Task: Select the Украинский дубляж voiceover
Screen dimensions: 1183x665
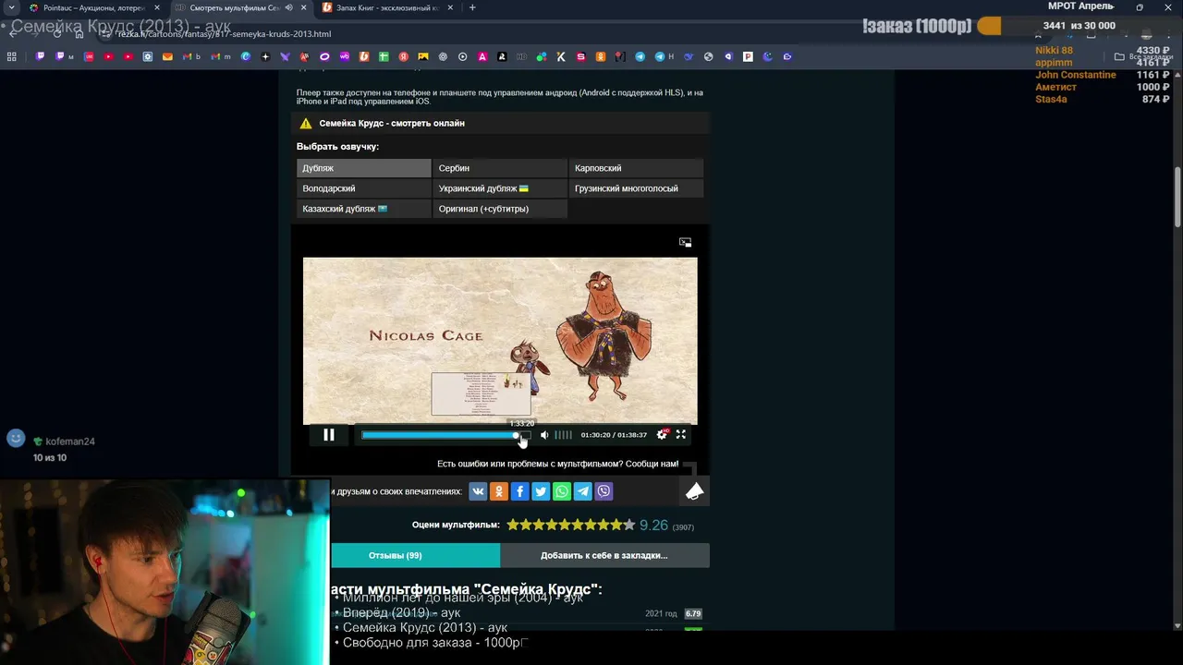Action: [500, 188]
